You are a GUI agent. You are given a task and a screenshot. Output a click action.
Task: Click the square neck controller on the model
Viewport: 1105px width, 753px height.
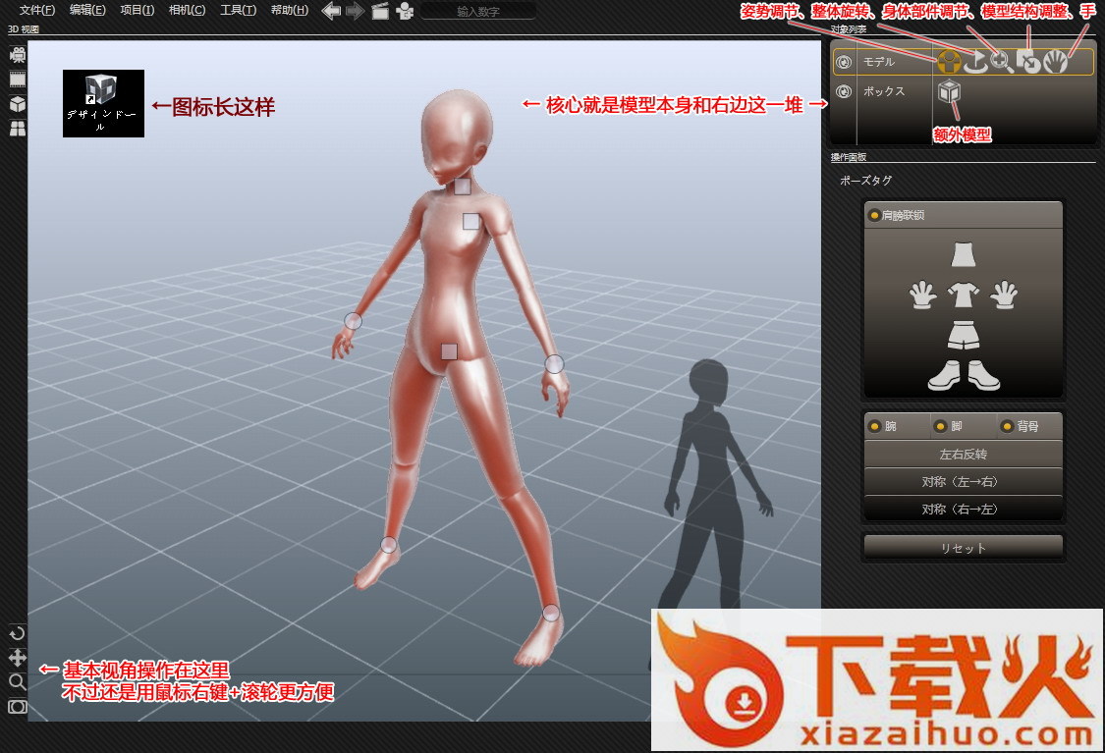(463, 187)
